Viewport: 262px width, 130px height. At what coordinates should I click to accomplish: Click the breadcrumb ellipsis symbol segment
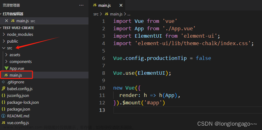pos(129,14)
